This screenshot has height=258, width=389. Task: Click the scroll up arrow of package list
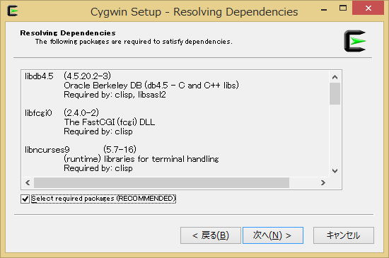coord(335,77)
